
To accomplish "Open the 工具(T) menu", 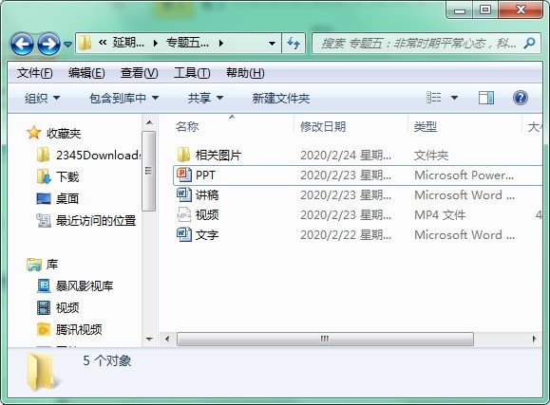I will tap(192, 73).
